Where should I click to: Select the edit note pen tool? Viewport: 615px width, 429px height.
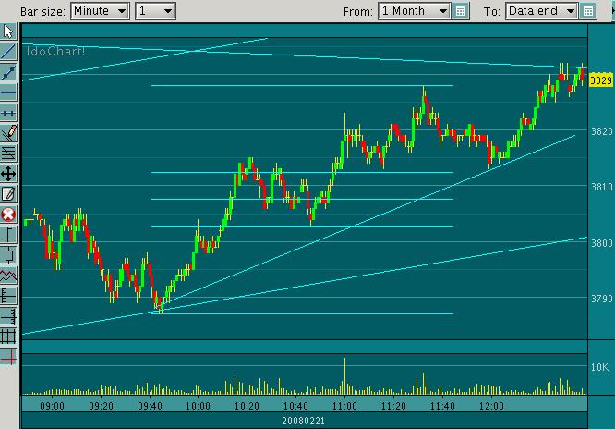click(8, 194)
